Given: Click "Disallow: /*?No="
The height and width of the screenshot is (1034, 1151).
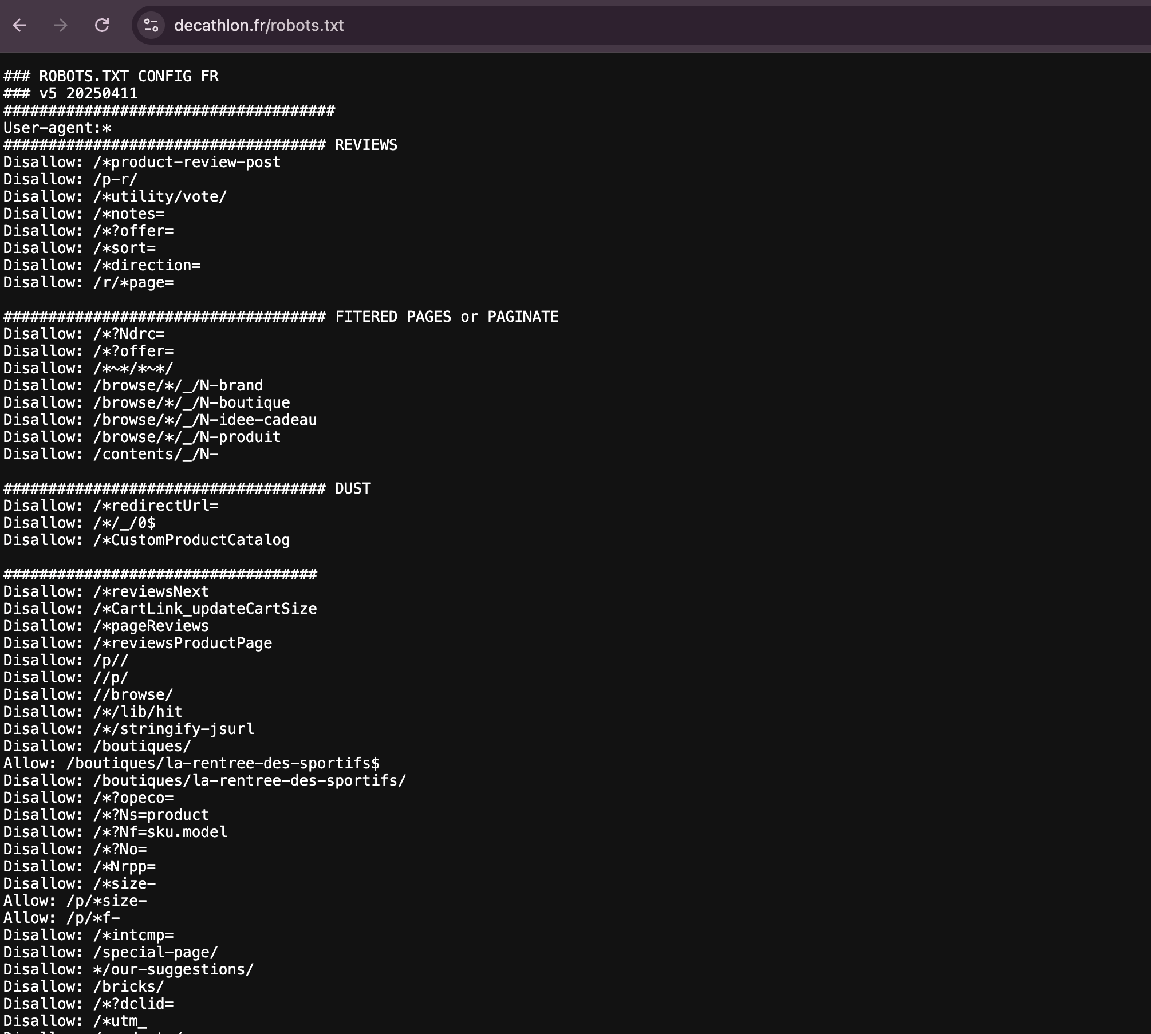Looking at the screenshot, I should coord(75,849).
